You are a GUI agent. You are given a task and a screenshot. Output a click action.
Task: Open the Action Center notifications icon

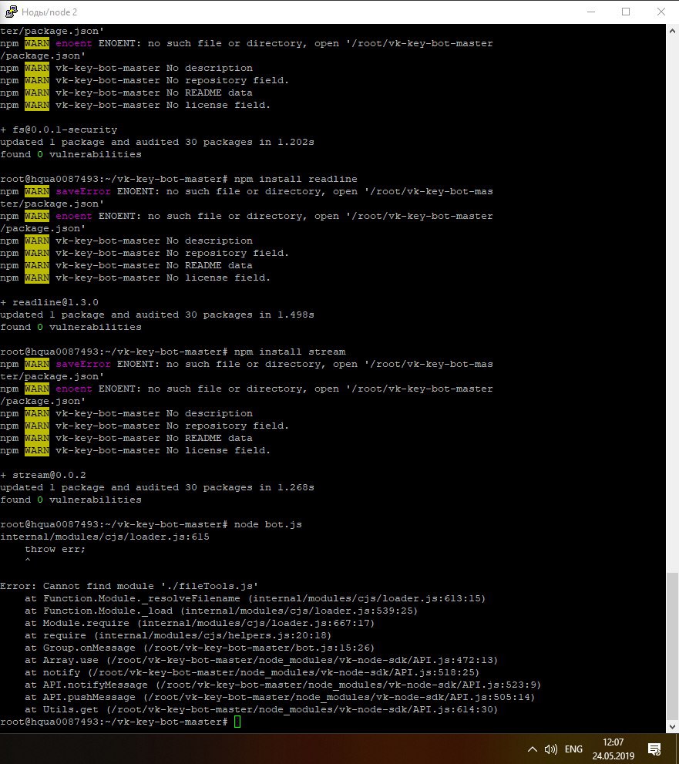[654, 749]
